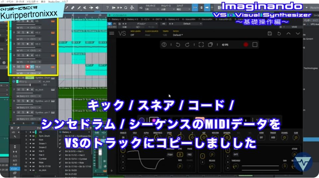
Task: Pin the mixer console panel
Action: 18,128
